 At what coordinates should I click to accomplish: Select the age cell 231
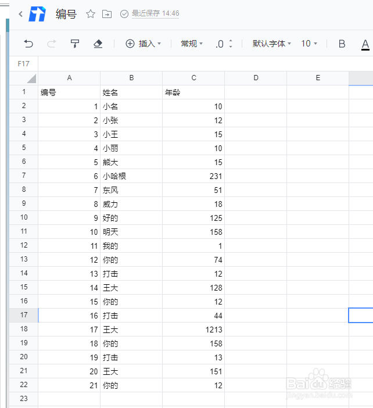193,176
